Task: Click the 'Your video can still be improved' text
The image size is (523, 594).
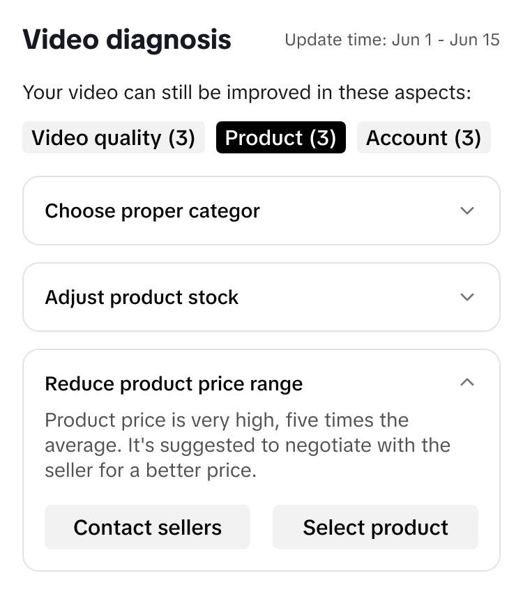Action: pos(247,93)
